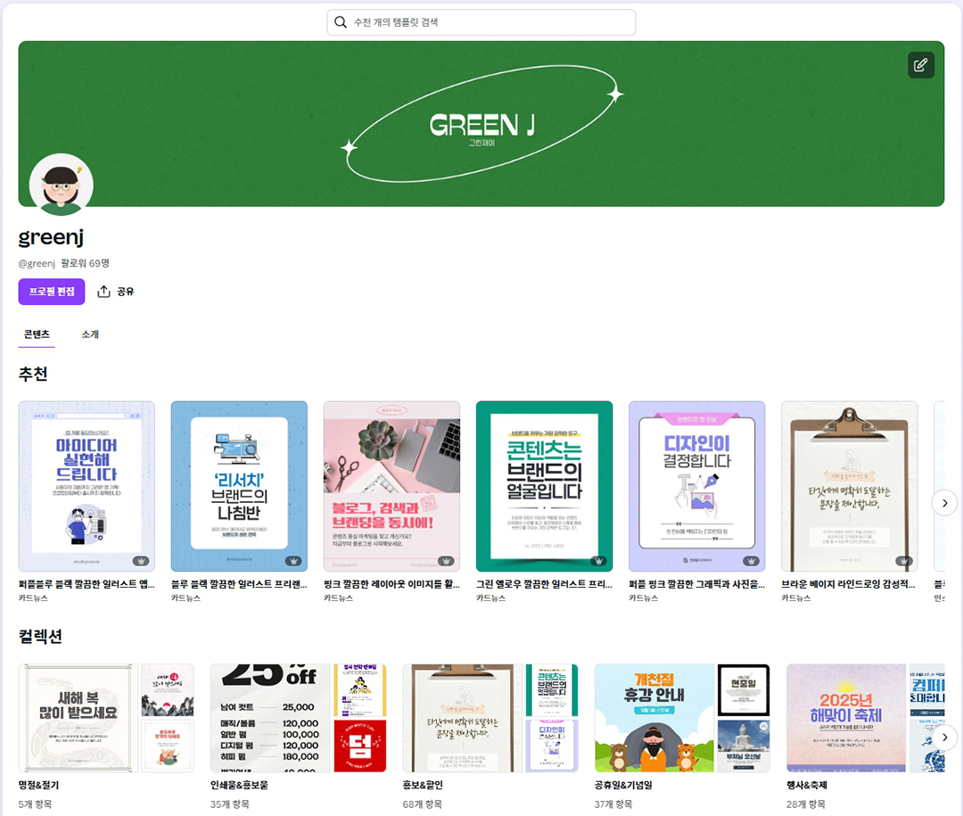Image resolution: width=963 pixels, height=816 pixels.
Task: Click crown badge on 디자인이 결정합니다 card
Action: pos(751,561)
